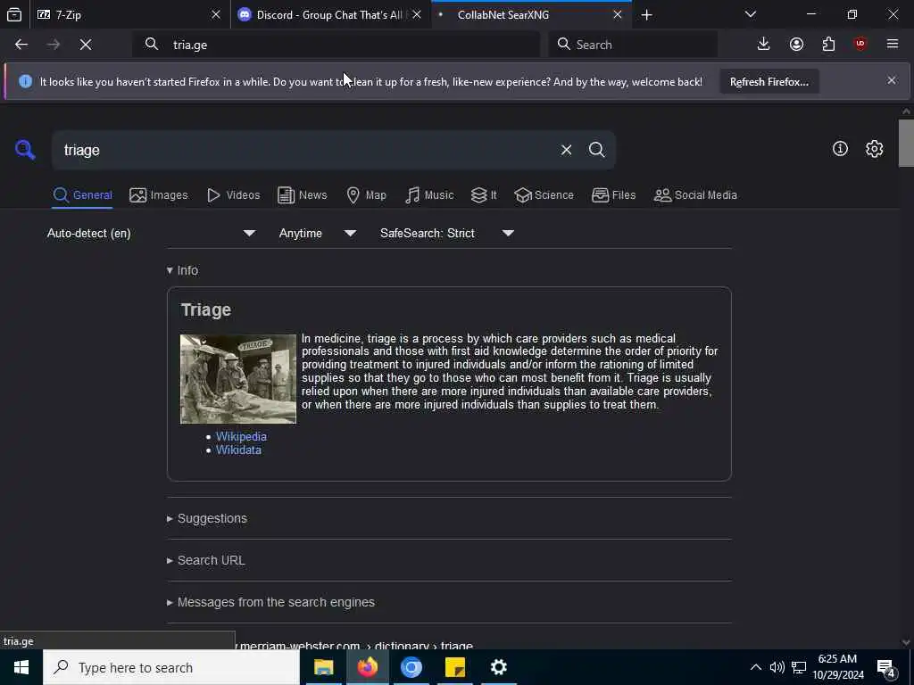Click Refresh Firefox button

click(x=769, y=81)
